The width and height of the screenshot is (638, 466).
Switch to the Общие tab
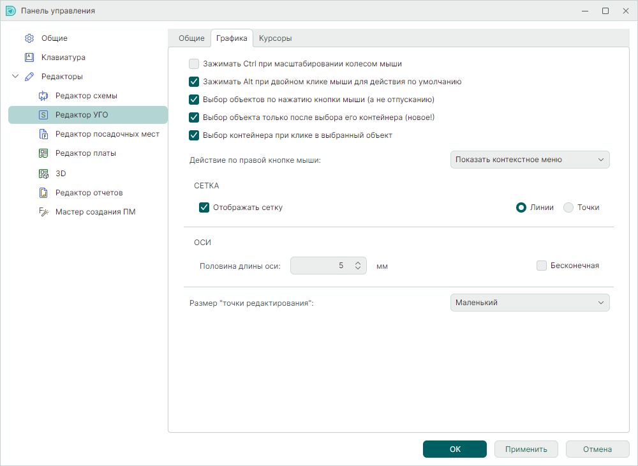coord(191,38)
